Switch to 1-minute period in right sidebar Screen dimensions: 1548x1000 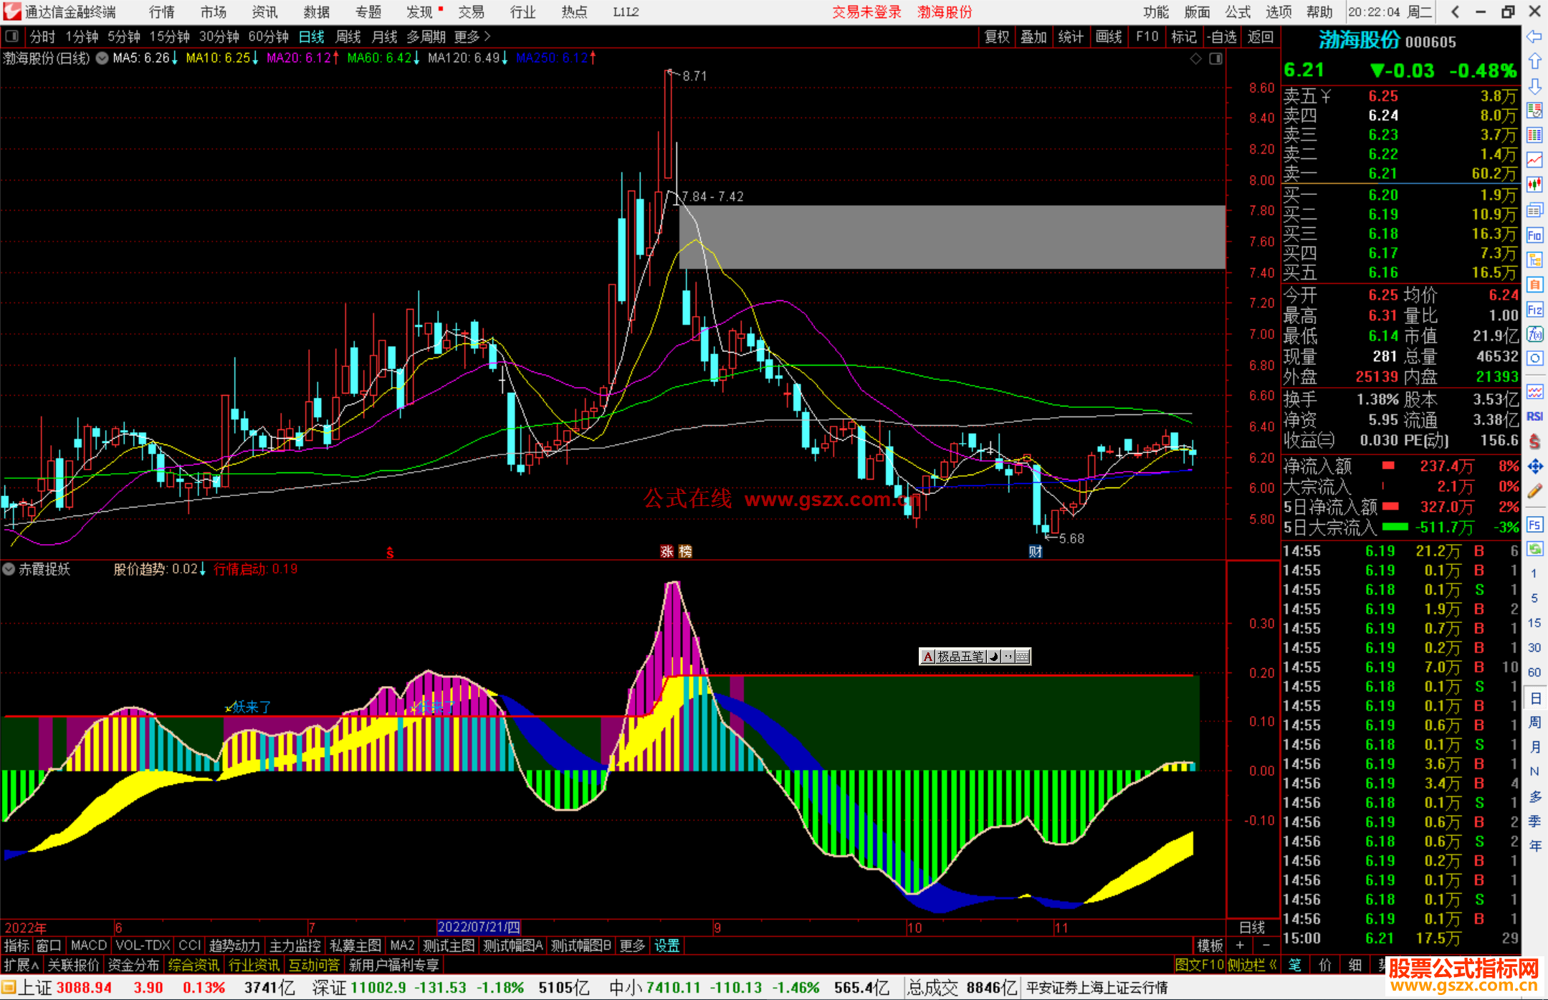[x=1534, y=573]
